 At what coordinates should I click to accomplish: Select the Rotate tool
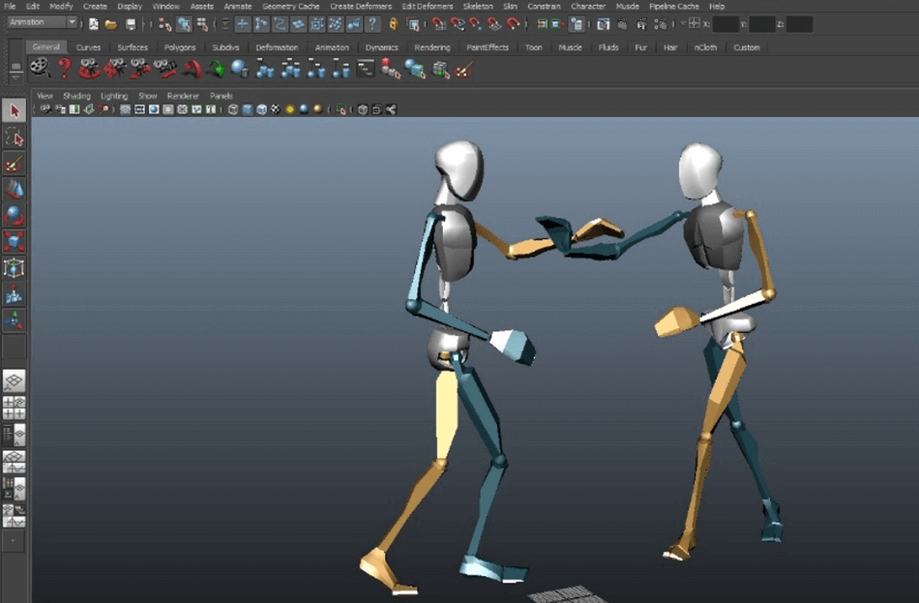pos(13,215)
